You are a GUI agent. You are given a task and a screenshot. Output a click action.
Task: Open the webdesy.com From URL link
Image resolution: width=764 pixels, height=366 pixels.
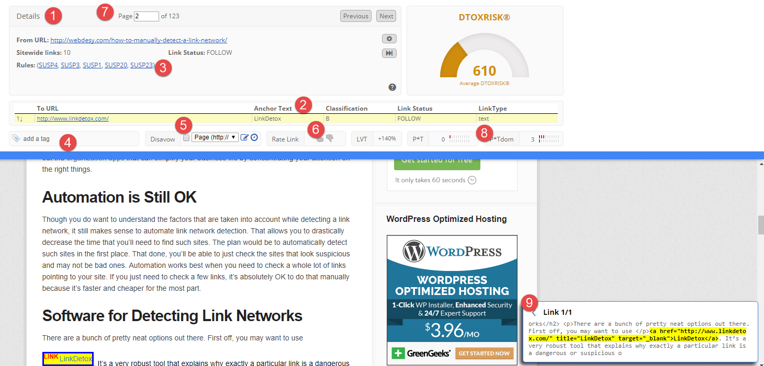coord(139,40)
